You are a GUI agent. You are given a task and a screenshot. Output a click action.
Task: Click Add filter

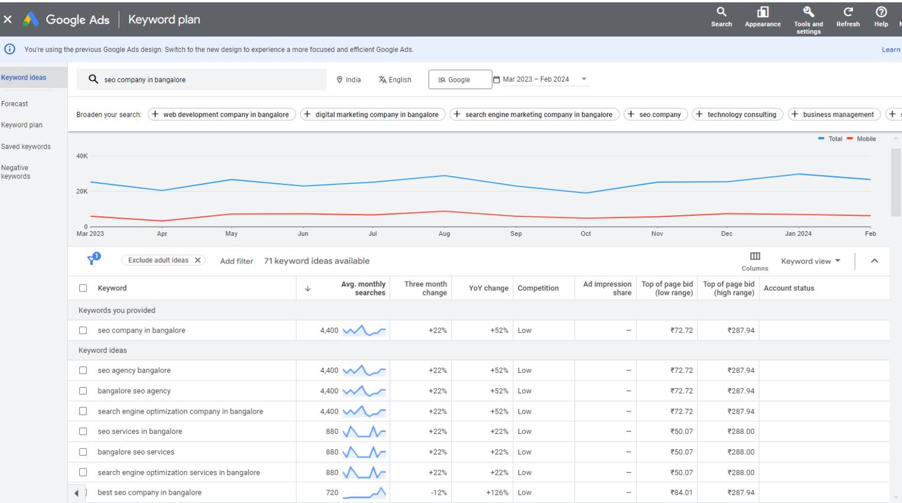tap(236, 261)
